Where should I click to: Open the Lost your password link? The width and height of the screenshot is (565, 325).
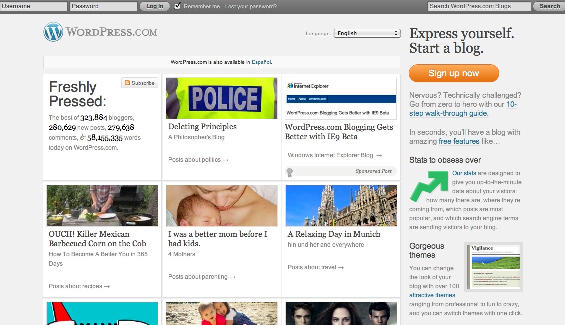251,6
